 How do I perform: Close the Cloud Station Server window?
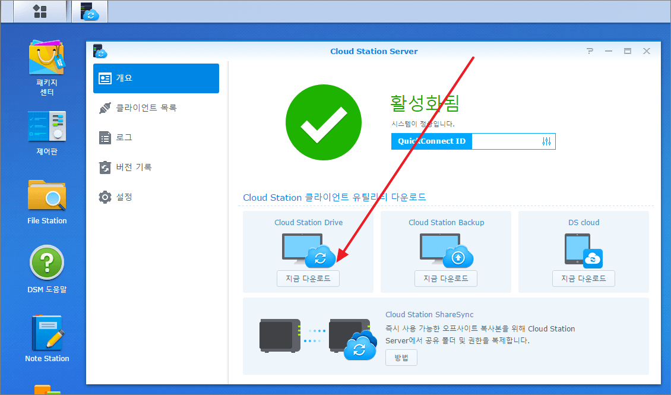pos(647,51)
